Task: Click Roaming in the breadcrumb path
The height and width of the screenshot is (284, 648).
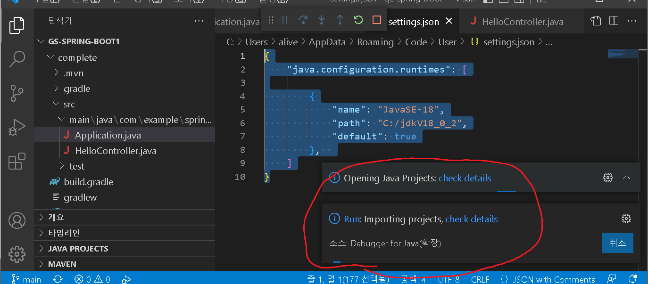Action: 375,42
